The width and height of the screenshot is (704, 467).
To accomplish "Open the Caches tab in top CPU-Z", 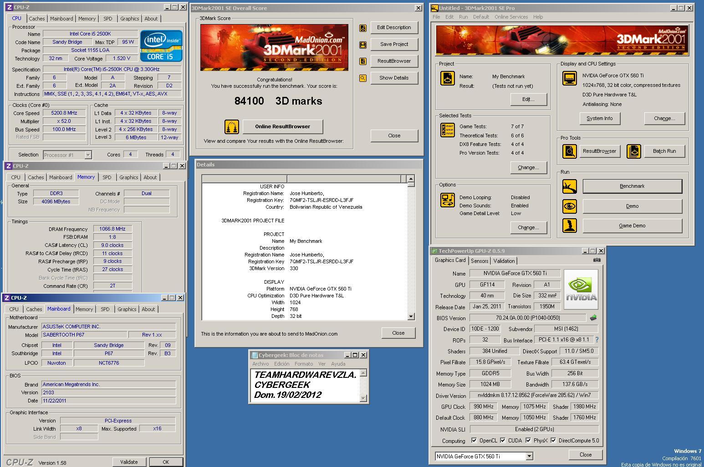I will point(37,19).
